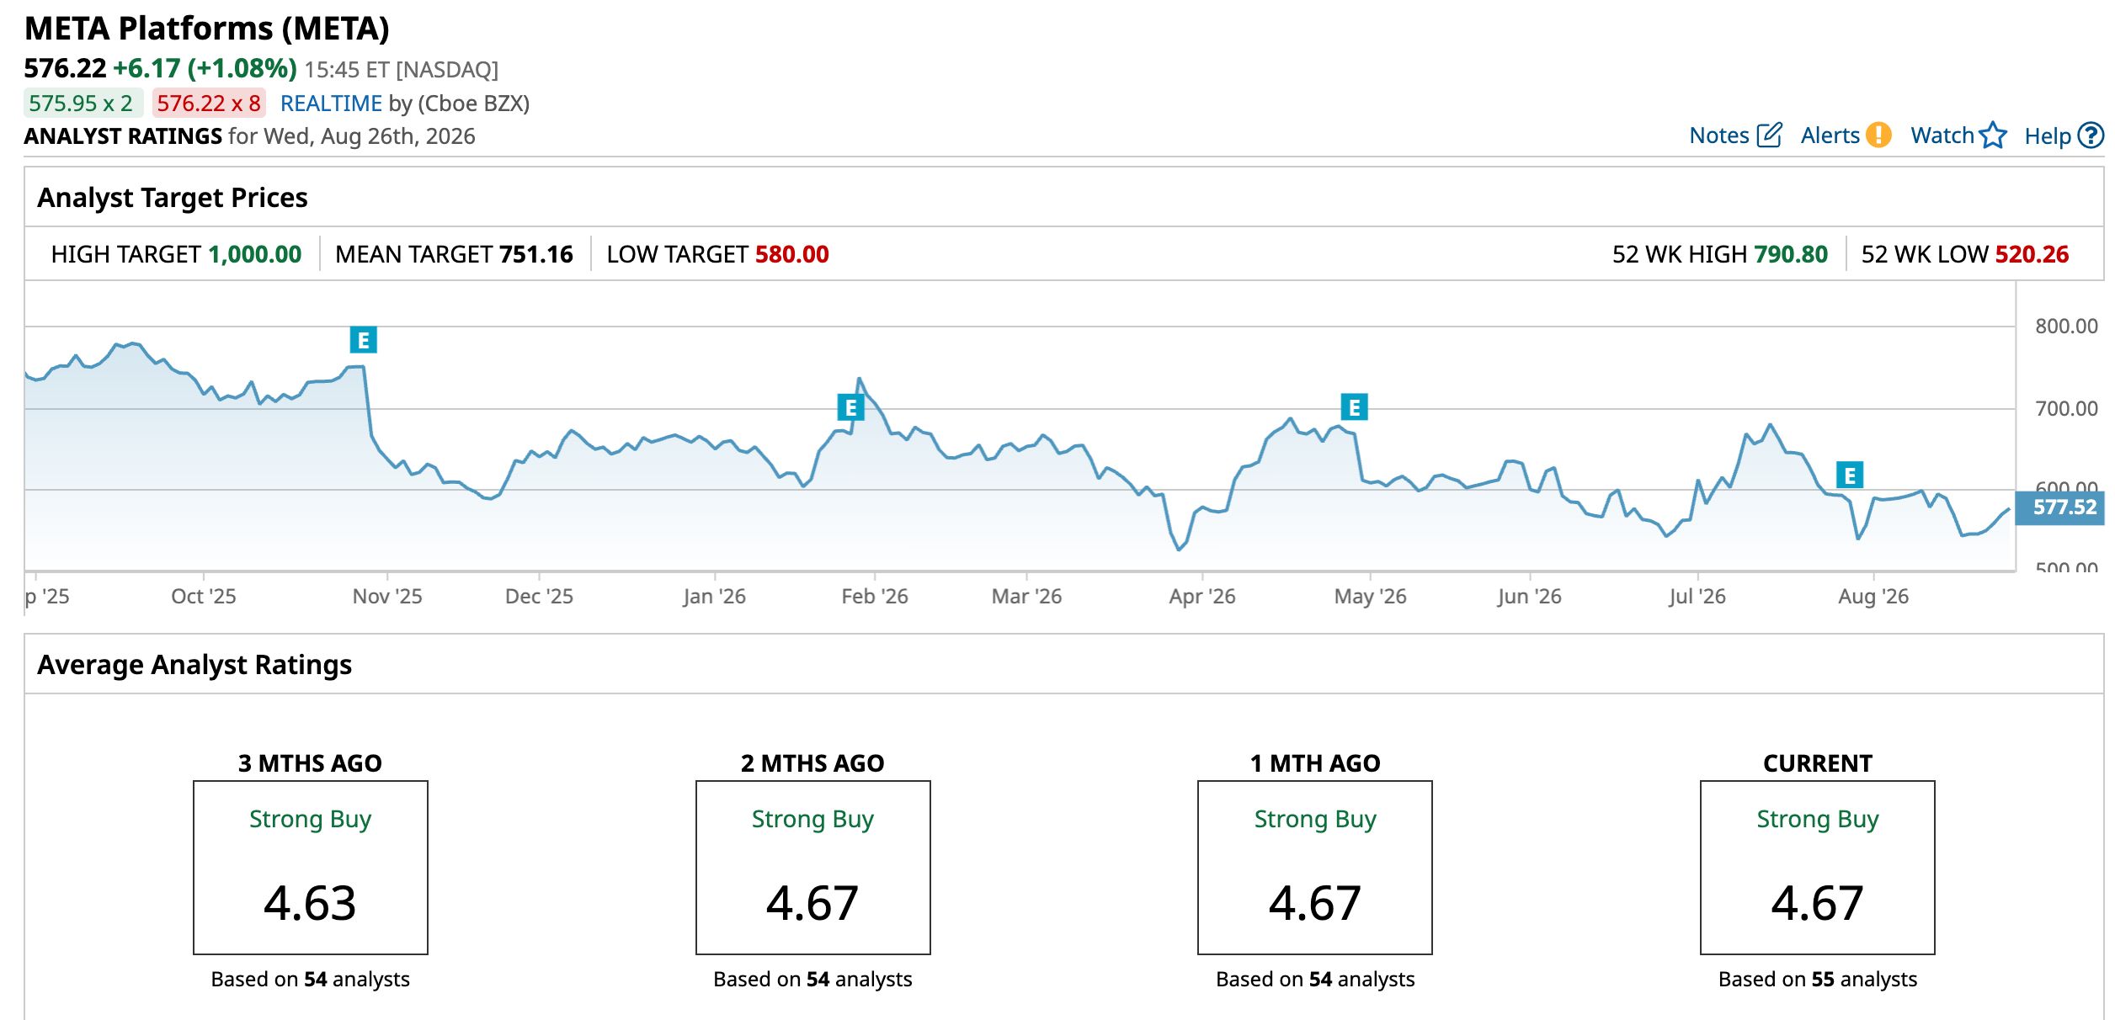Click the Dec '25 date axis label
The image size is (2115, 1020).
[539, 597]
